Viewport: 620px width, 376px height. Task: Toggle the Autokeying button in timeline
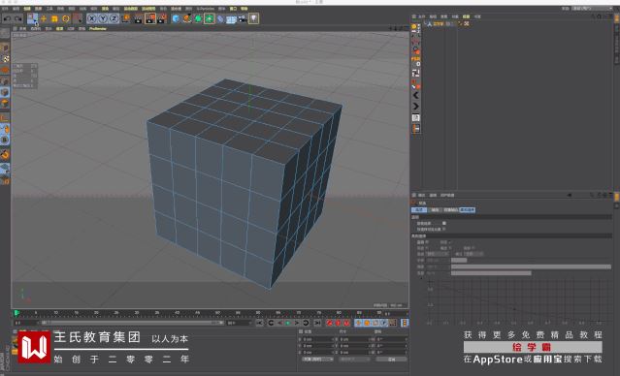click(338, 323)
